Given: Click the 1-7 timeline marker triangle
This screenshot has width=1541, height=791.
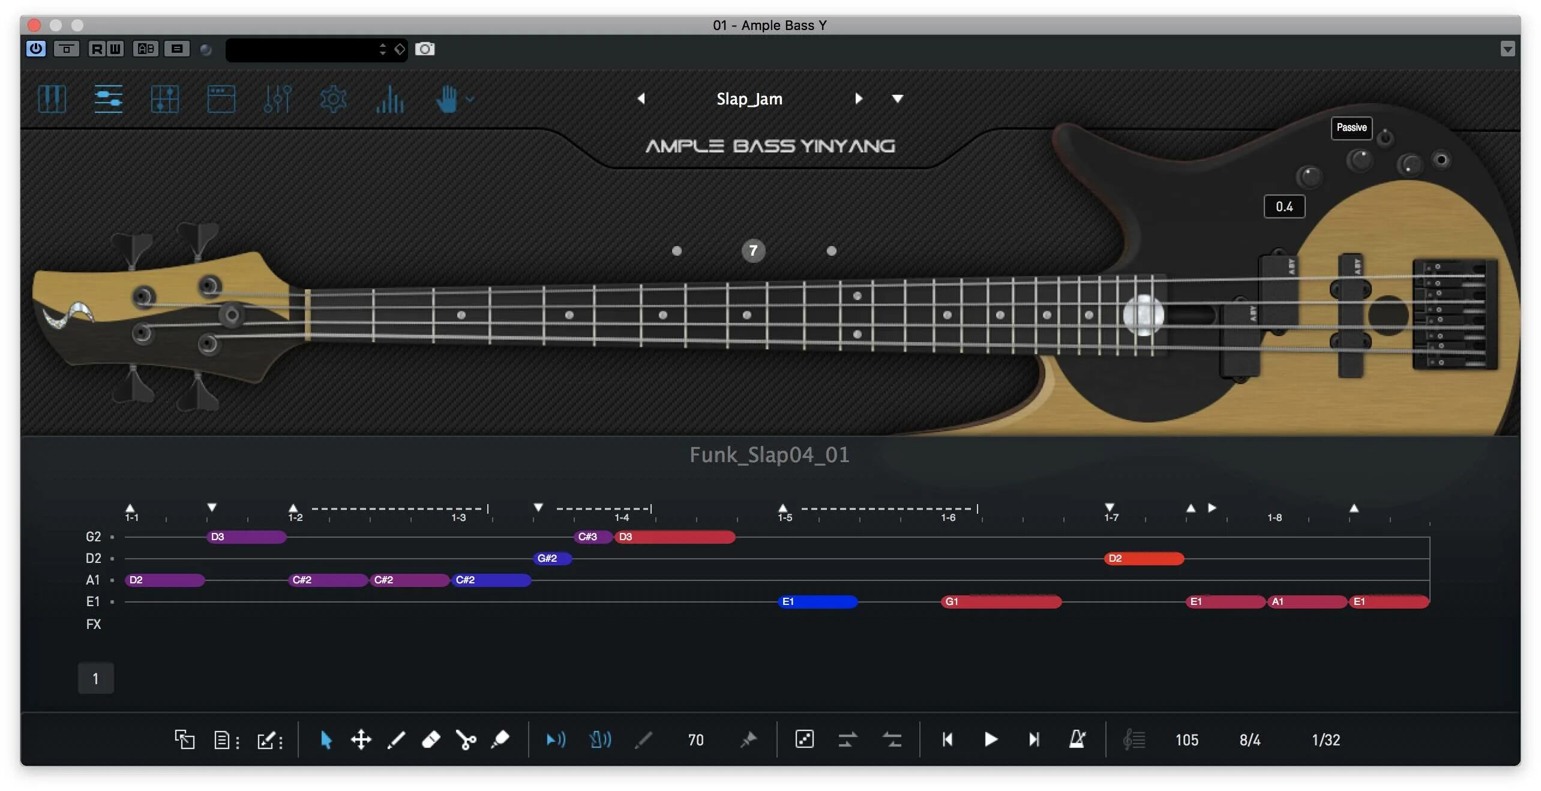Looking at the screenshot, I should (1110, 508).
